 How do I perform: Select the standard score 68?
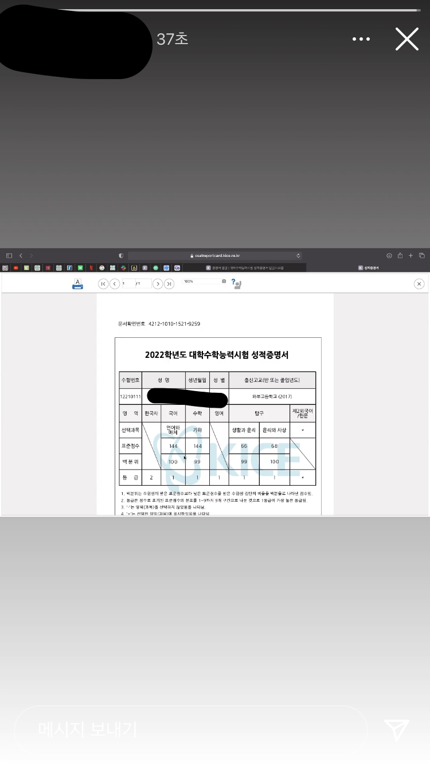coord(274,446)
